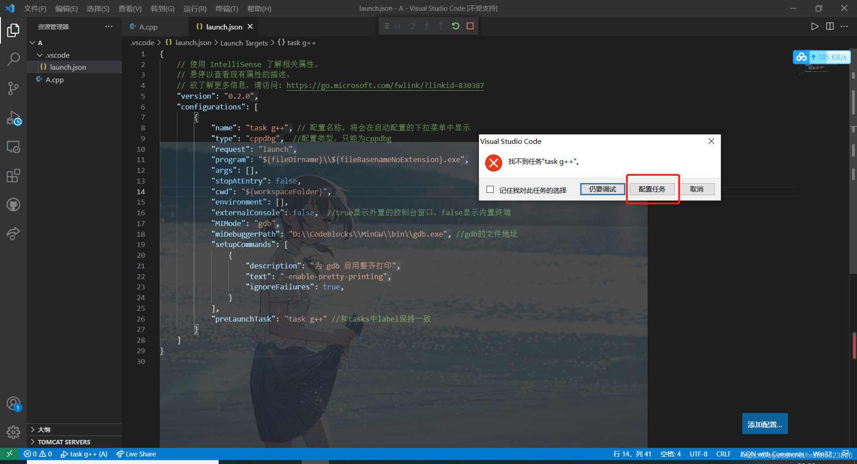Screen dimensions: 857x464
Task: Open the GitHub icon in activity bar
Action: pos(13,205)
